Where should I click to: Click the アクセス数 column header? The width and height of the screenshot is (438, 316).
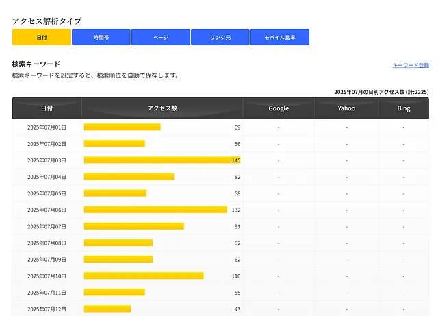pos(162,108)
